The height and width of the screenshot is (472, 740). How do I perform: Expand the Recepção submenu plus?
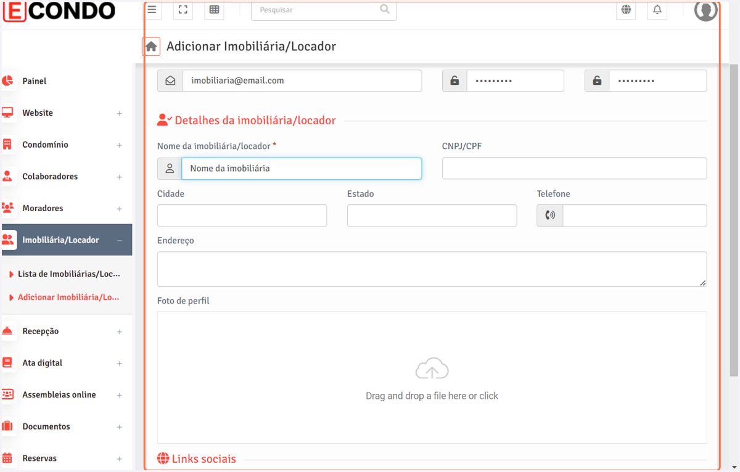(x=120, y=332)
